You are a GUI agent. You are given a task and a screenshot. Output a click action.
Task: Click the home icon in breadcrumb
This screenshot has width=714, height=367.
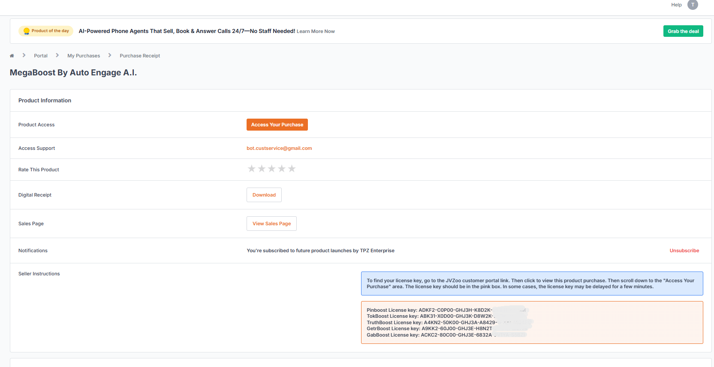click(12, 56)
